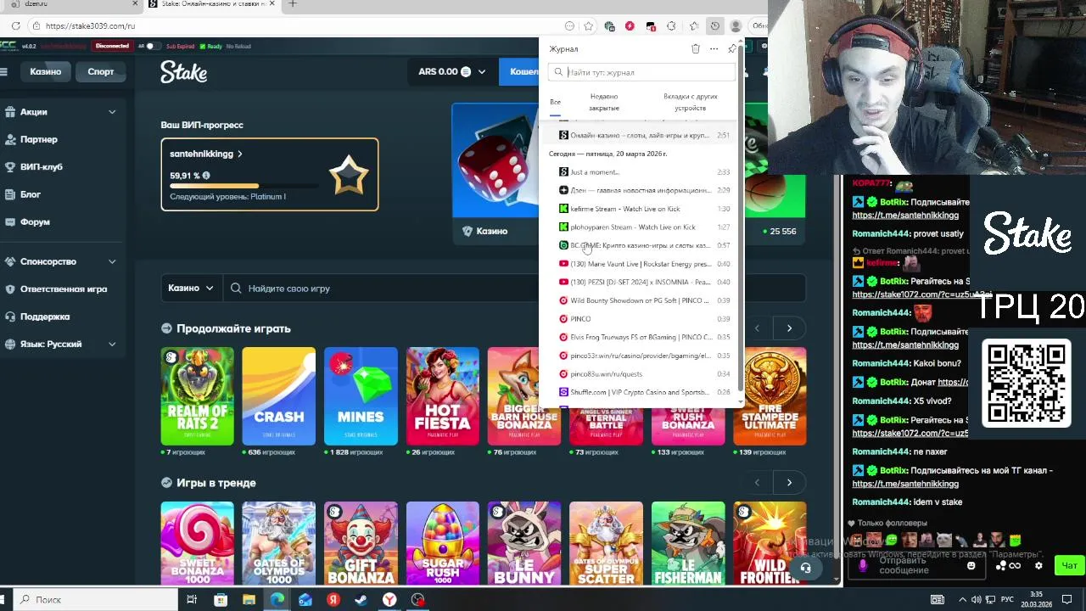The width and height of the screenshot is (1086, 611).
Task: Open Realm of Rats 2 thumbnail
Action: 197,396
